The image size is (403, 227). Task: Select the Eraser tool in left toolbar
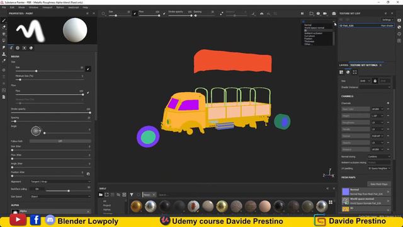coord(4,27)
